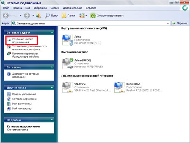Click the Back arrow toolbar button

coord(6,16)
